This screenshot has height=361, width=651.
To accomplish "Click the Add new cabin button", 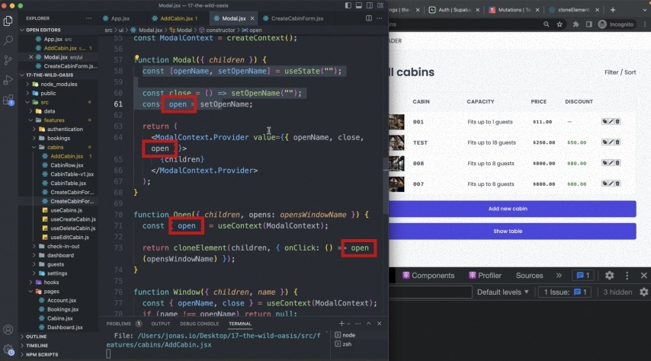I will [508, 209].
